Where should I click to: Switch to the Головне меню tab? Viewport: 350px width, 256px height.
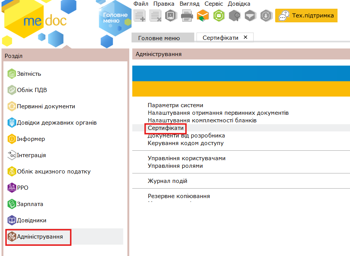(163, 38)
